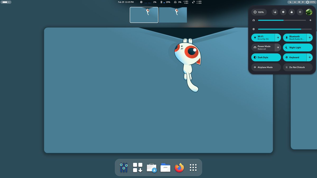Expand Power Mode options arrow
The width and height of the screenshot is (317, 178).
[278, 47]
